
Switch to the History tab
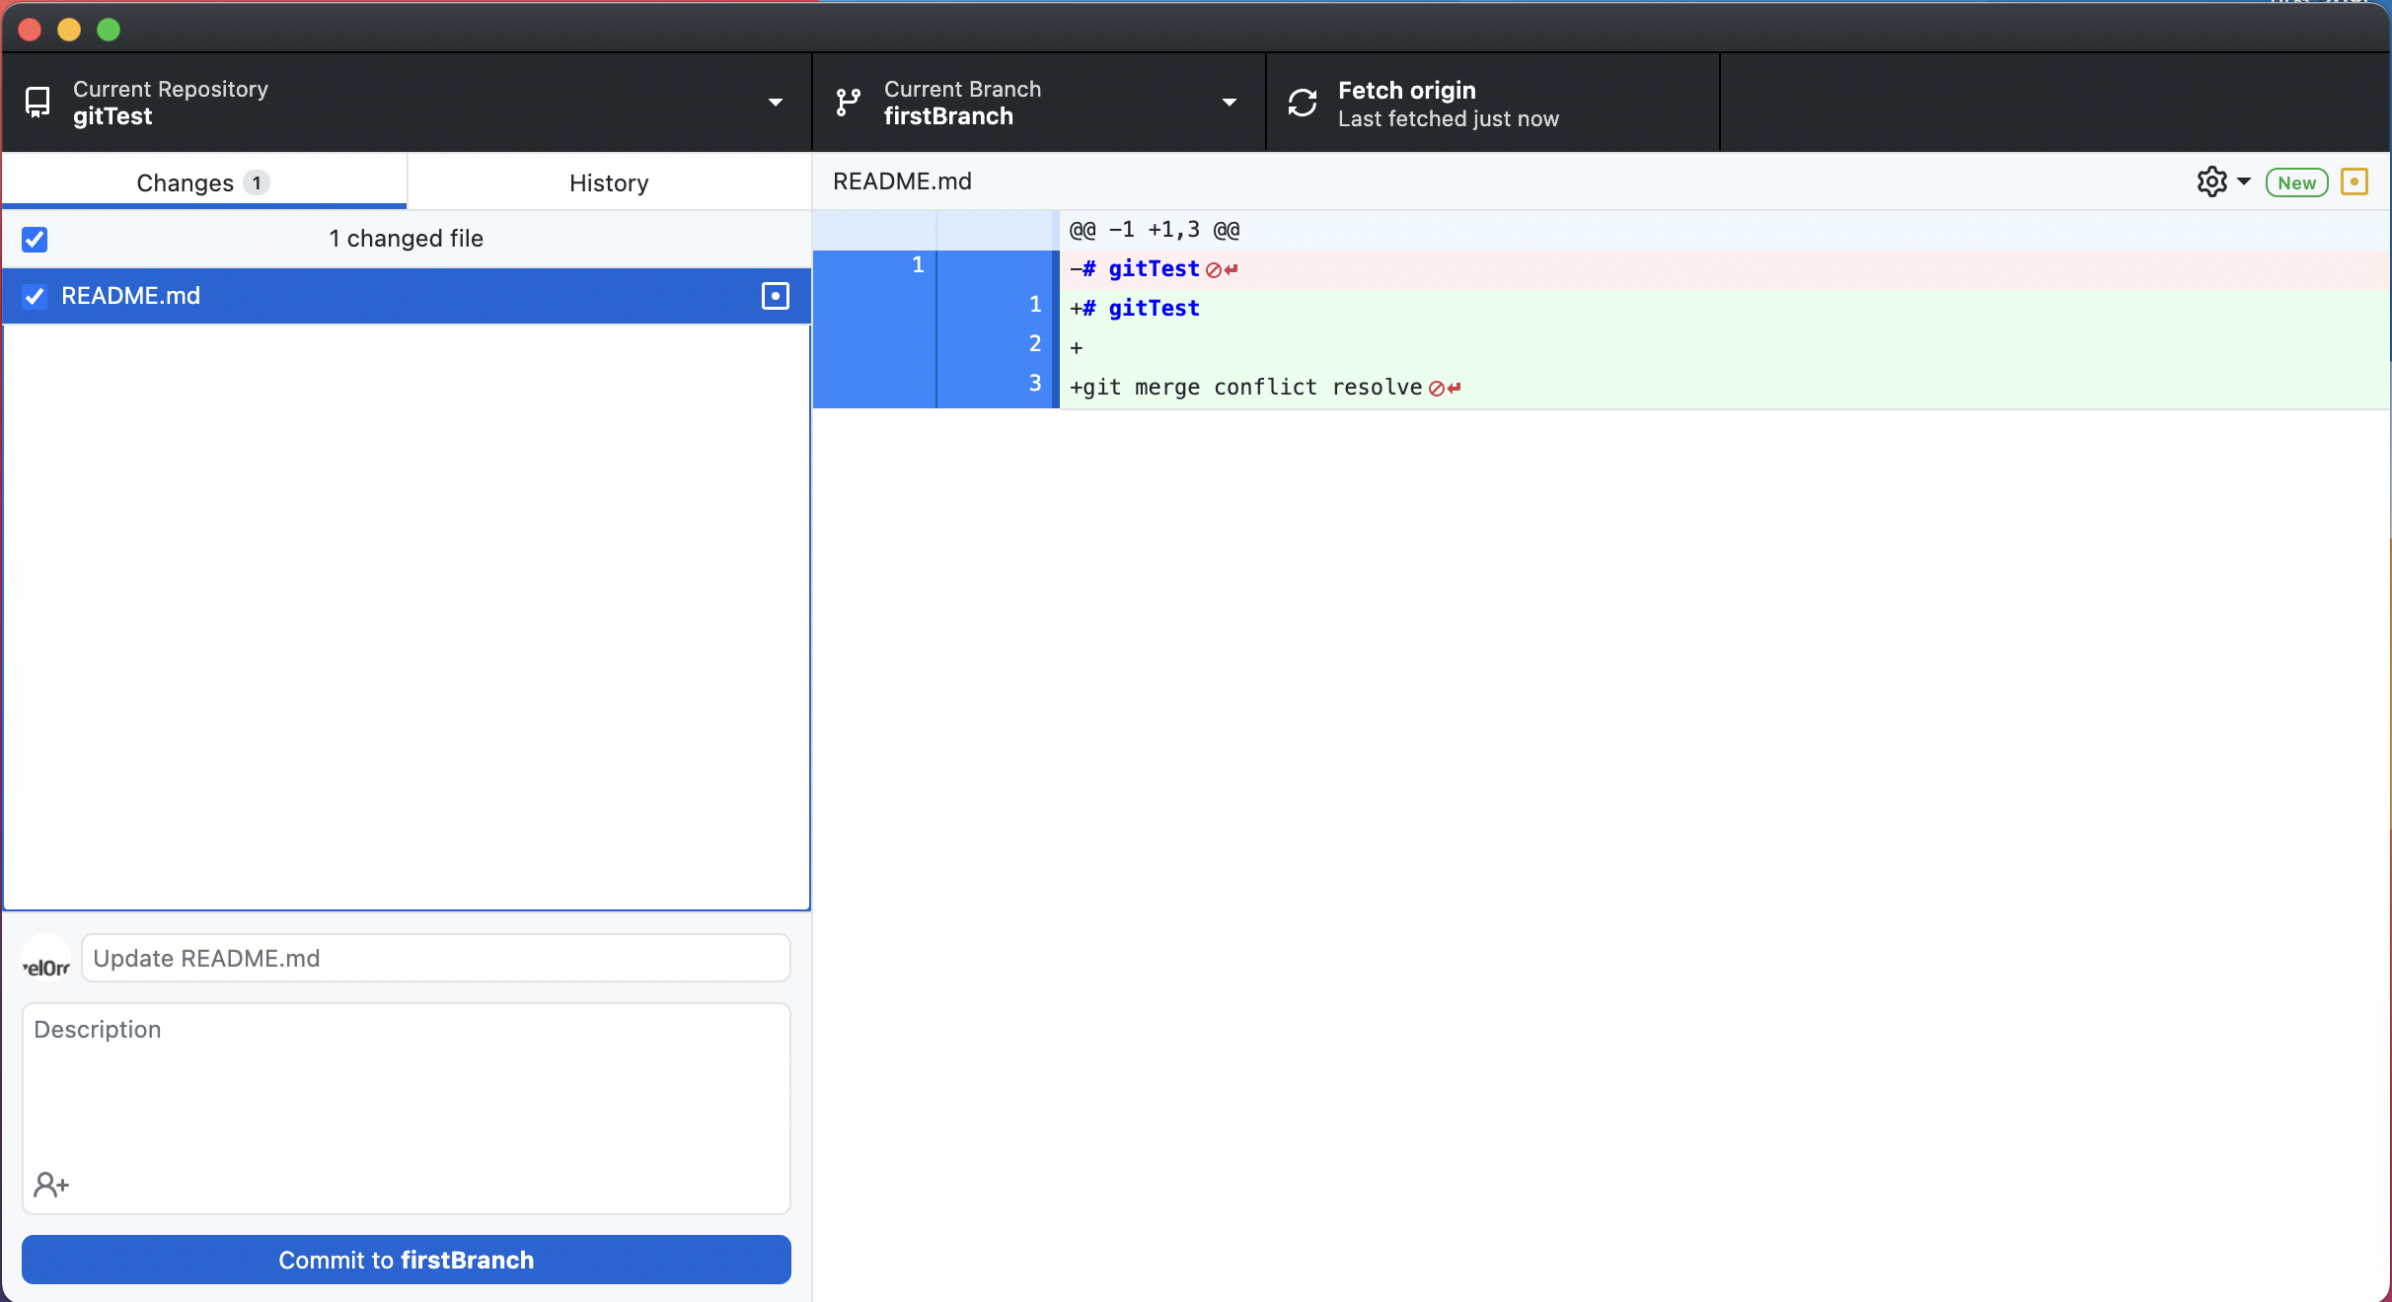(x=609, y=182)
